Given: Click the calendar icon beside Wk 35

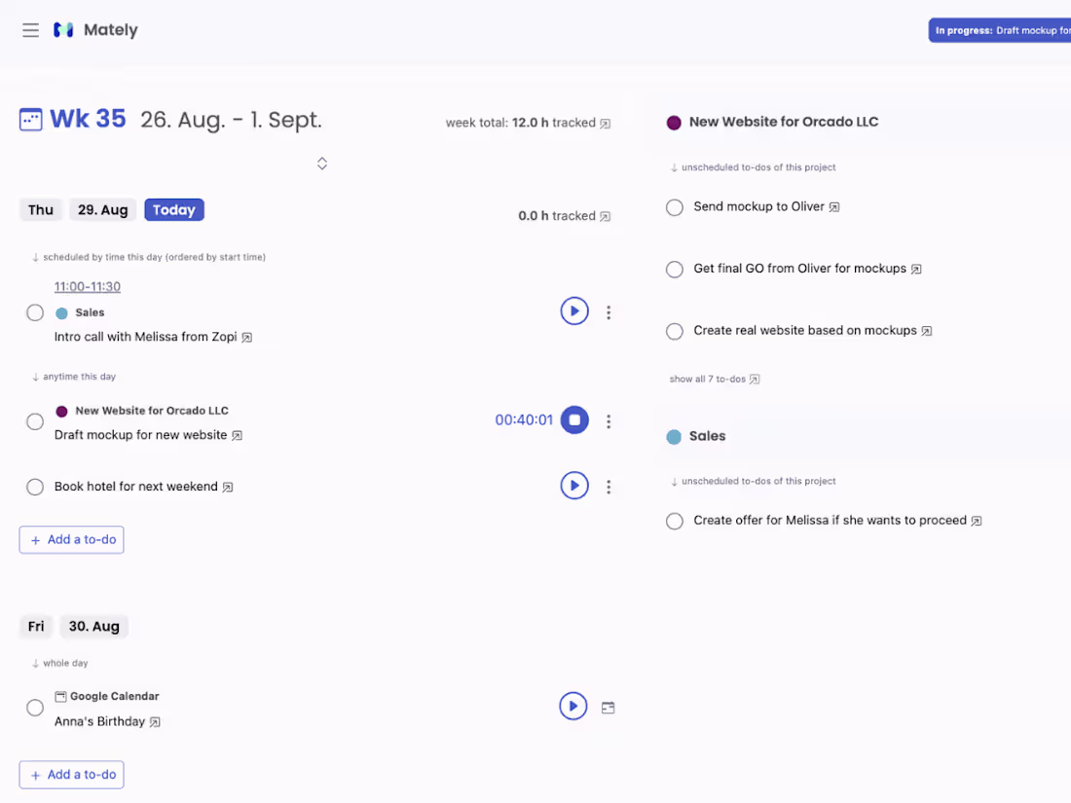Looking at the screenshot, I should [30, 119].
